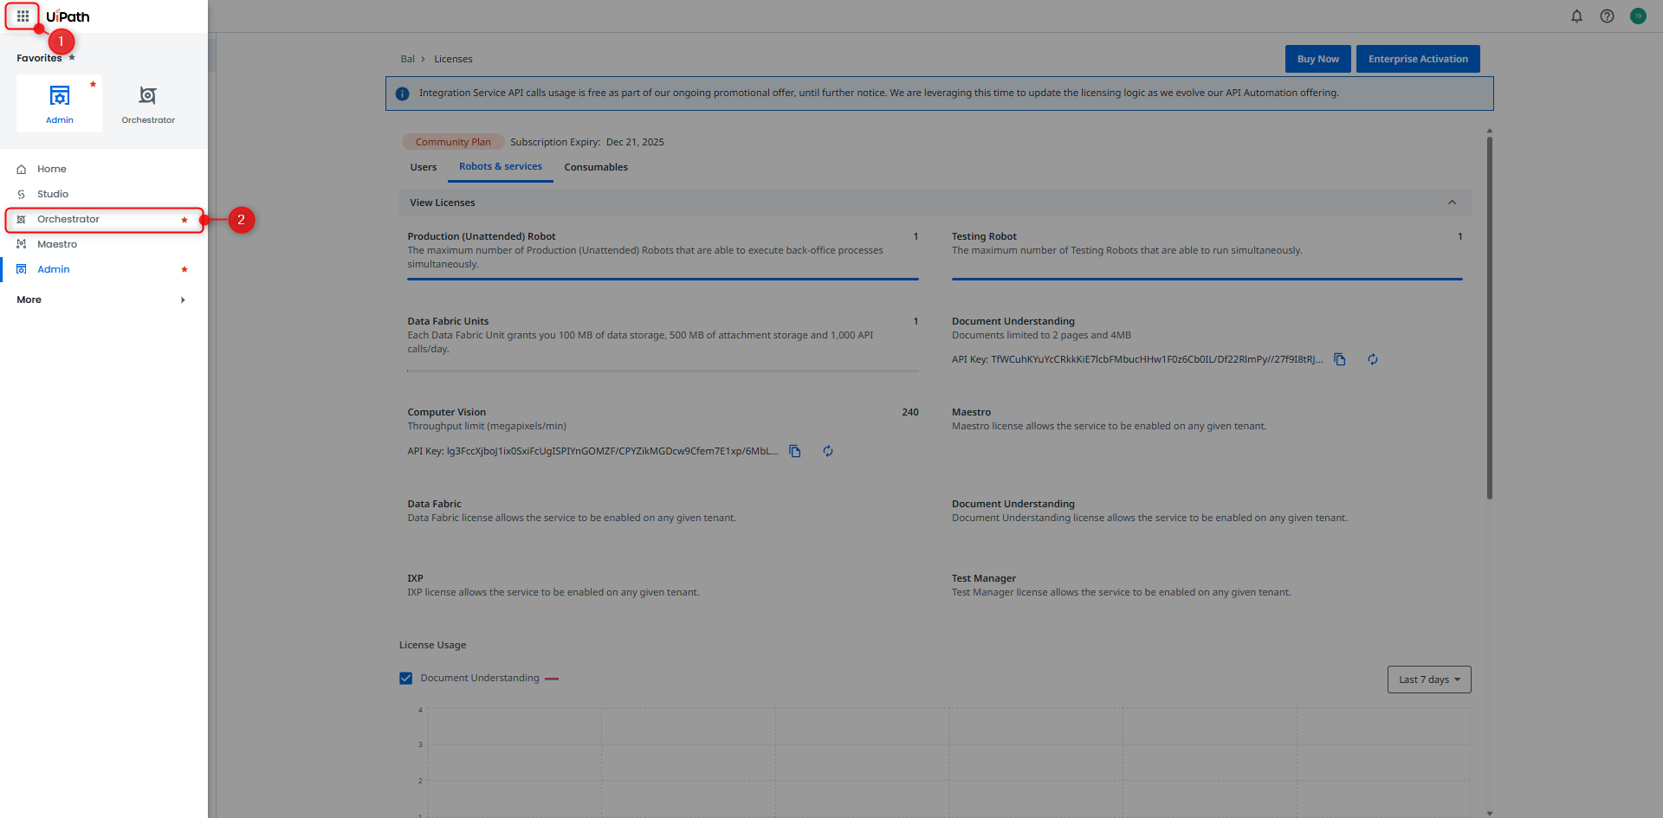Click the Test Manager license title
Viewport: 1663px width, 818px height.
tap(984, 578)
